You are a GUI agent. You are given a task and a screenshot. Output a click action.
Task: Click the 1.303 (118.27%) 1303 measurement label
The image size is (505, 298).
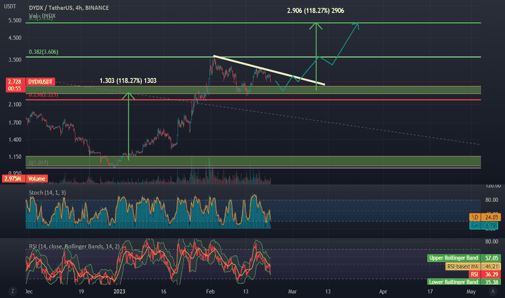128,81
